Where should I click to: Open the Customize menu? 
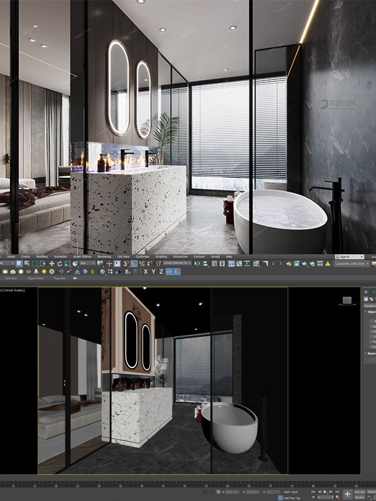143,257
